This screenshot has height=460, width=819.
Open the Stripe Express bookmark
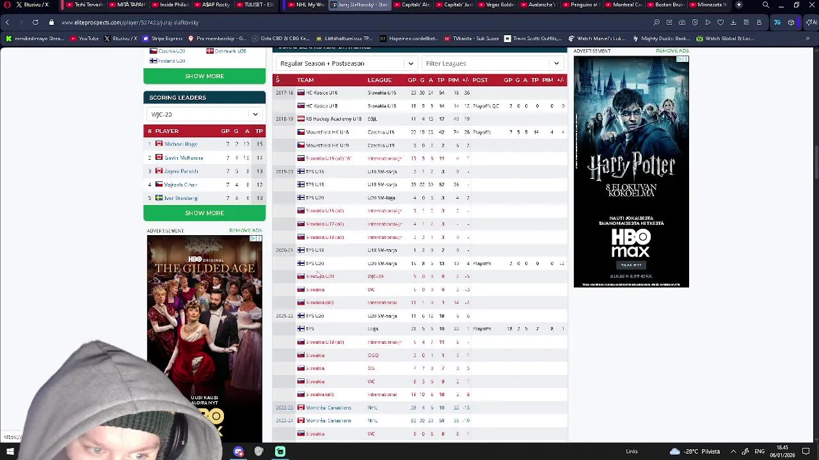[163, 38]
